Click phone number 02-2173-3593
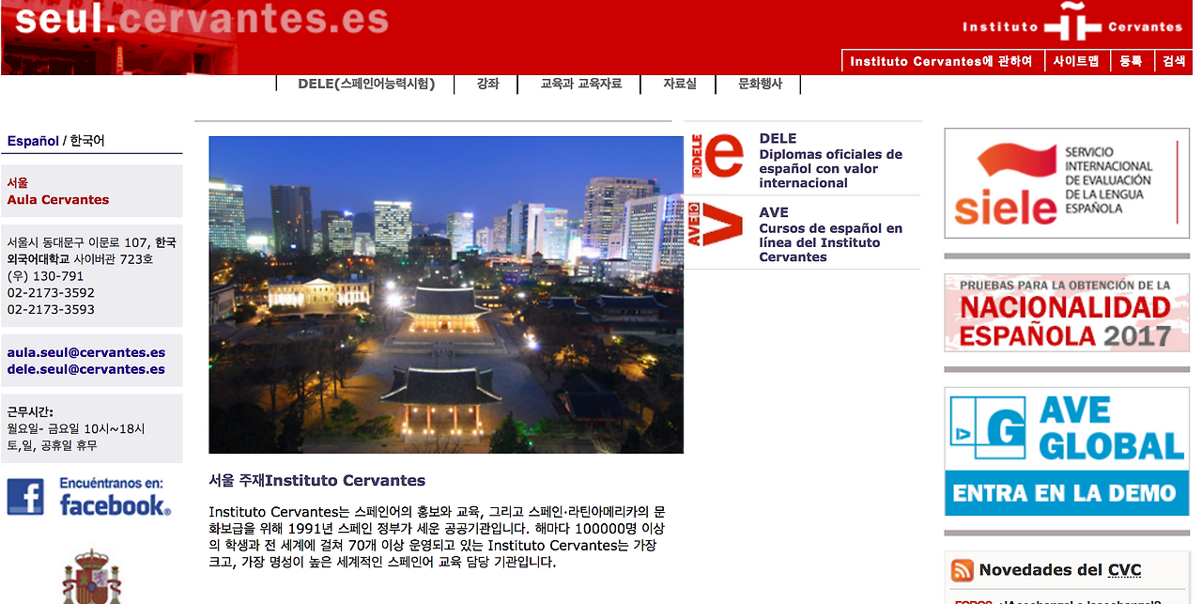1202x604 pixels. (x=51, y=309)
